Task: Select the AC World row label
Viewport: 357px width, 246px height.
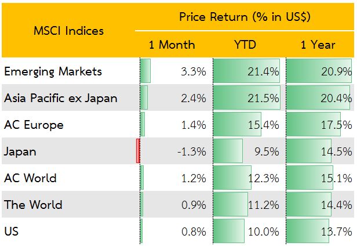Action: click(x=30, y=178)
